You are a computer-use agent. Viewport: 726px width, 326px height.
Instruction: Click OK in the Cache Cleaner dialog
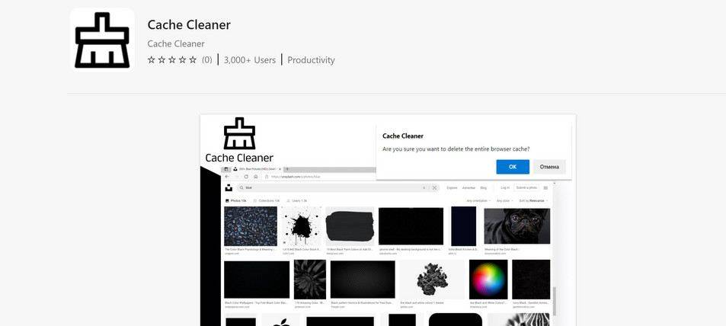(x=513, y=167)
